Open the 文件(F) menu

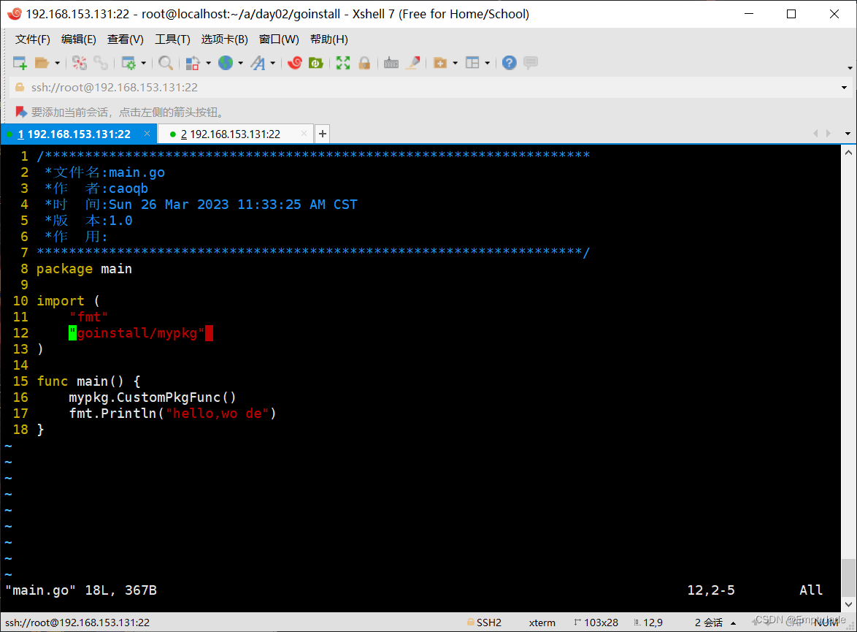pos(33,39)
